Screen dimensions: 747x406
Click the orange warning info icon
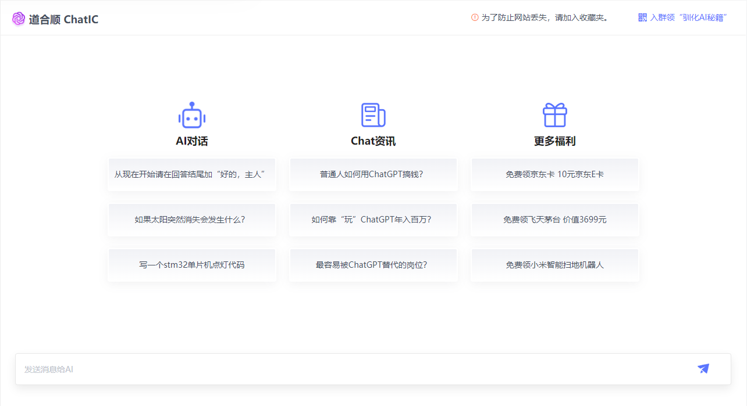point(475,17)
